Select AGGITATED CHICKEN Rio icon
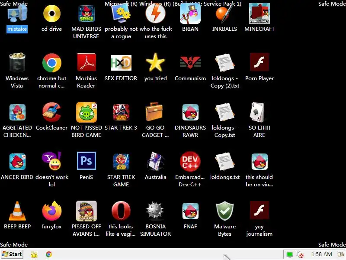346x260 pixels. tap(17, 112)
